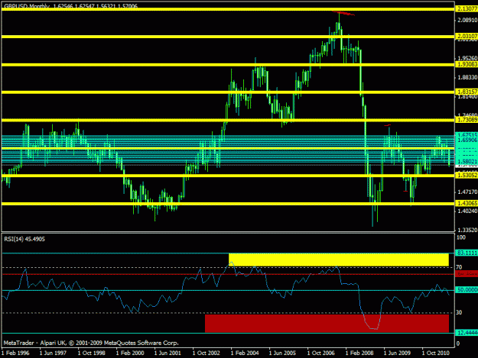This screenshot has width=478, height=358.
Task: Click the 1 Oct 2002 date label
Action: click(x=206, y=353)
